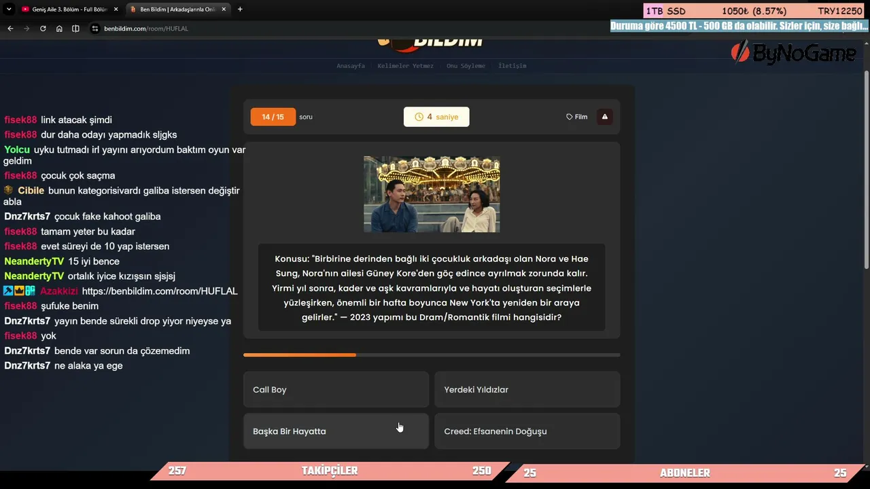This screenshot has width=870, height=489.
Task: Click the "şufuke benim" chat message
Action: pos(69,306)
